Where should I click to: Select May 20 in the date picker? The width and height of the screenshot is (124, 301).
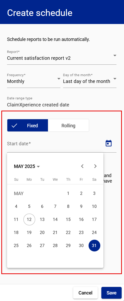42,232
